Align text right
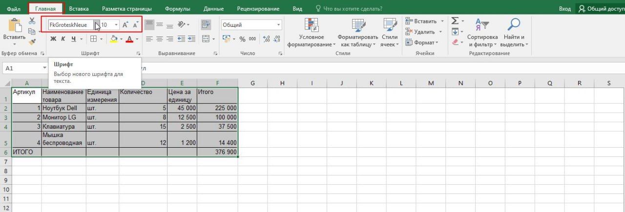Viewport: 625px width, 212px height. [x=170, y=39]
